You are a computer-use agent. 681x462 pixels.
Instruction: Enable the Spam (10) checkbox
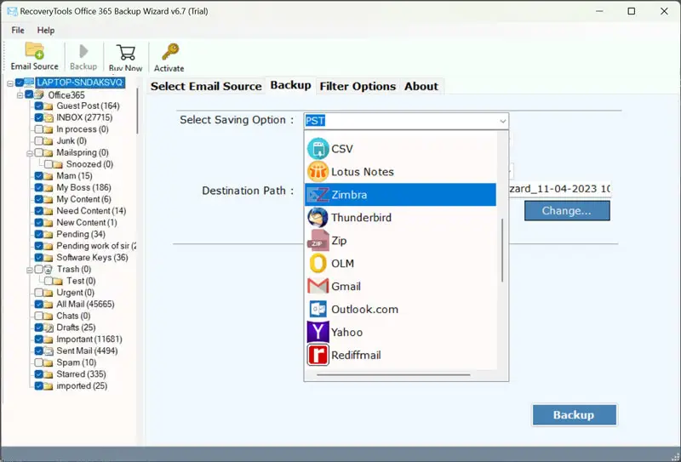click(x=38, y=362)
